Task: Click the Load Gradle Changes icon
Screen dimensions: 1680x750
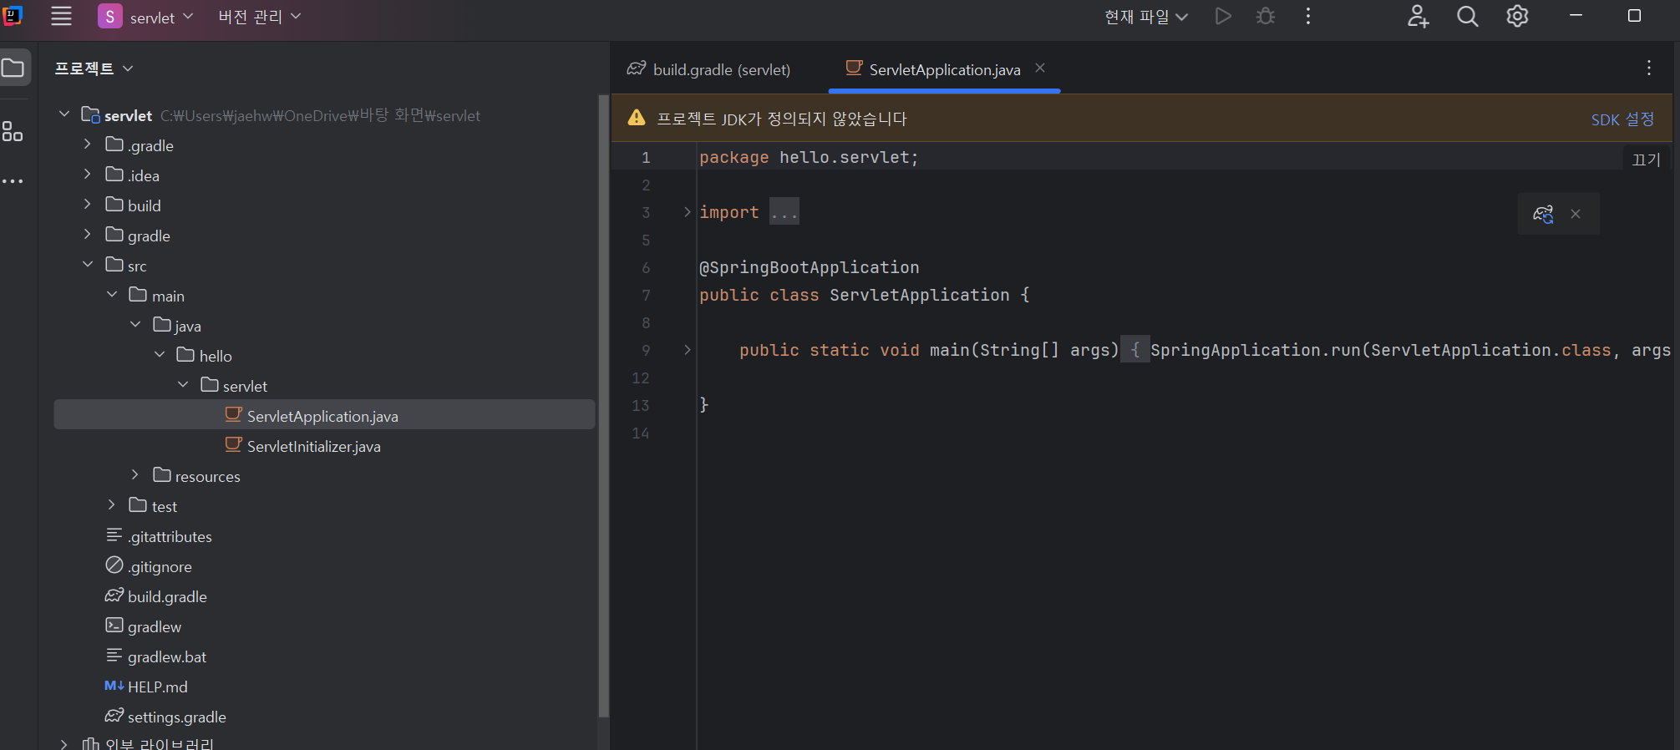Action: pos(1543,214)
